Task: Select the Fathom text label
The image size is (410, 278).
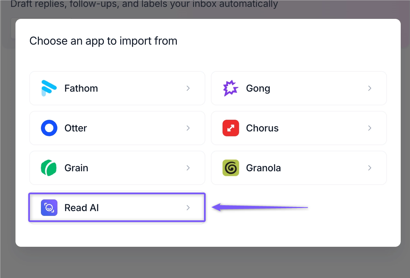Action: (x=81, y=88)
